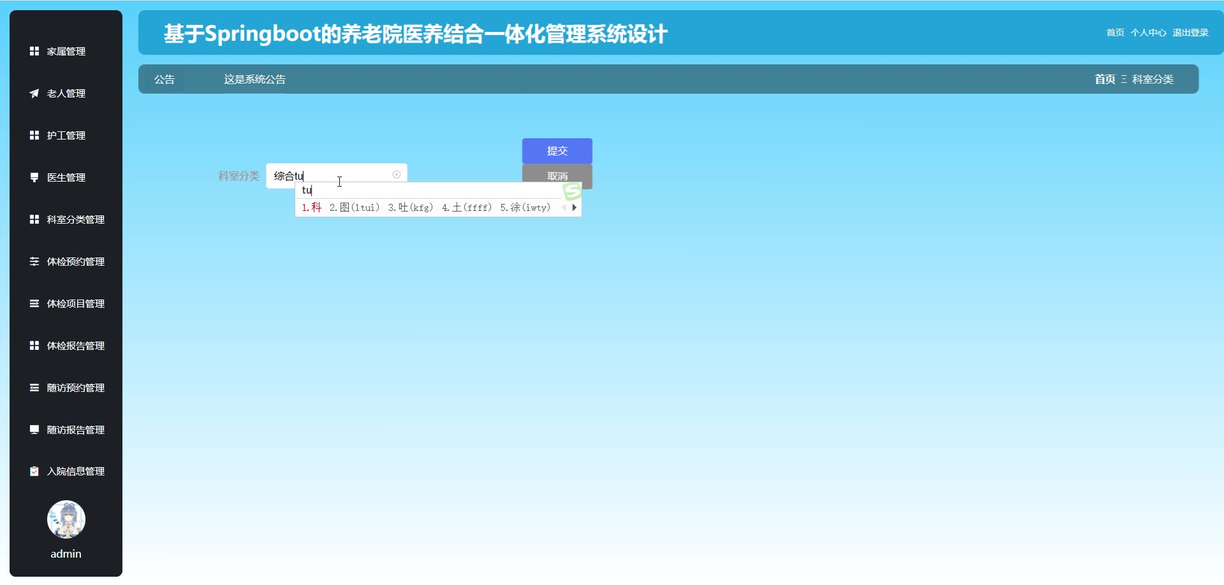The image size is (1224, 585).
Task: Click the Sogou input method logo
Action: point(572,191)
